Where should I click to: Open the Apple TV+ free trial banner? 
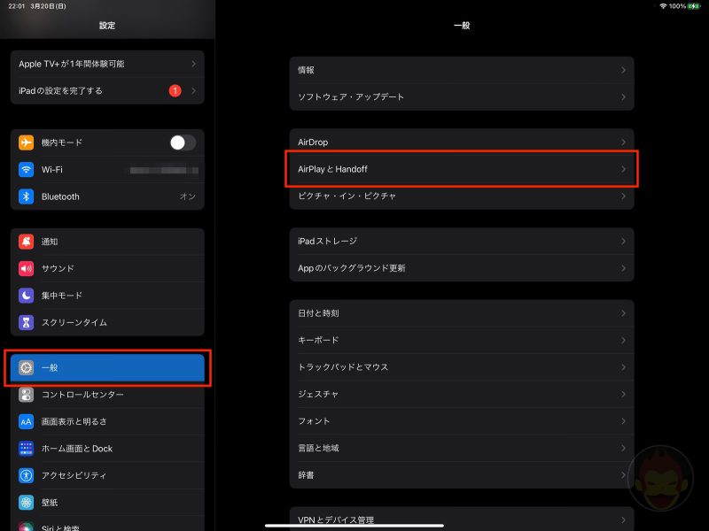(106, 65)
